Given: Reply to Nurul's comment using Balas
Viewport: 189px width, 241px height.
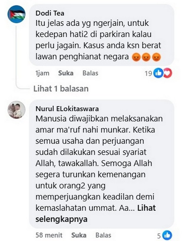Looking at the screenshot, I should 103,235.
